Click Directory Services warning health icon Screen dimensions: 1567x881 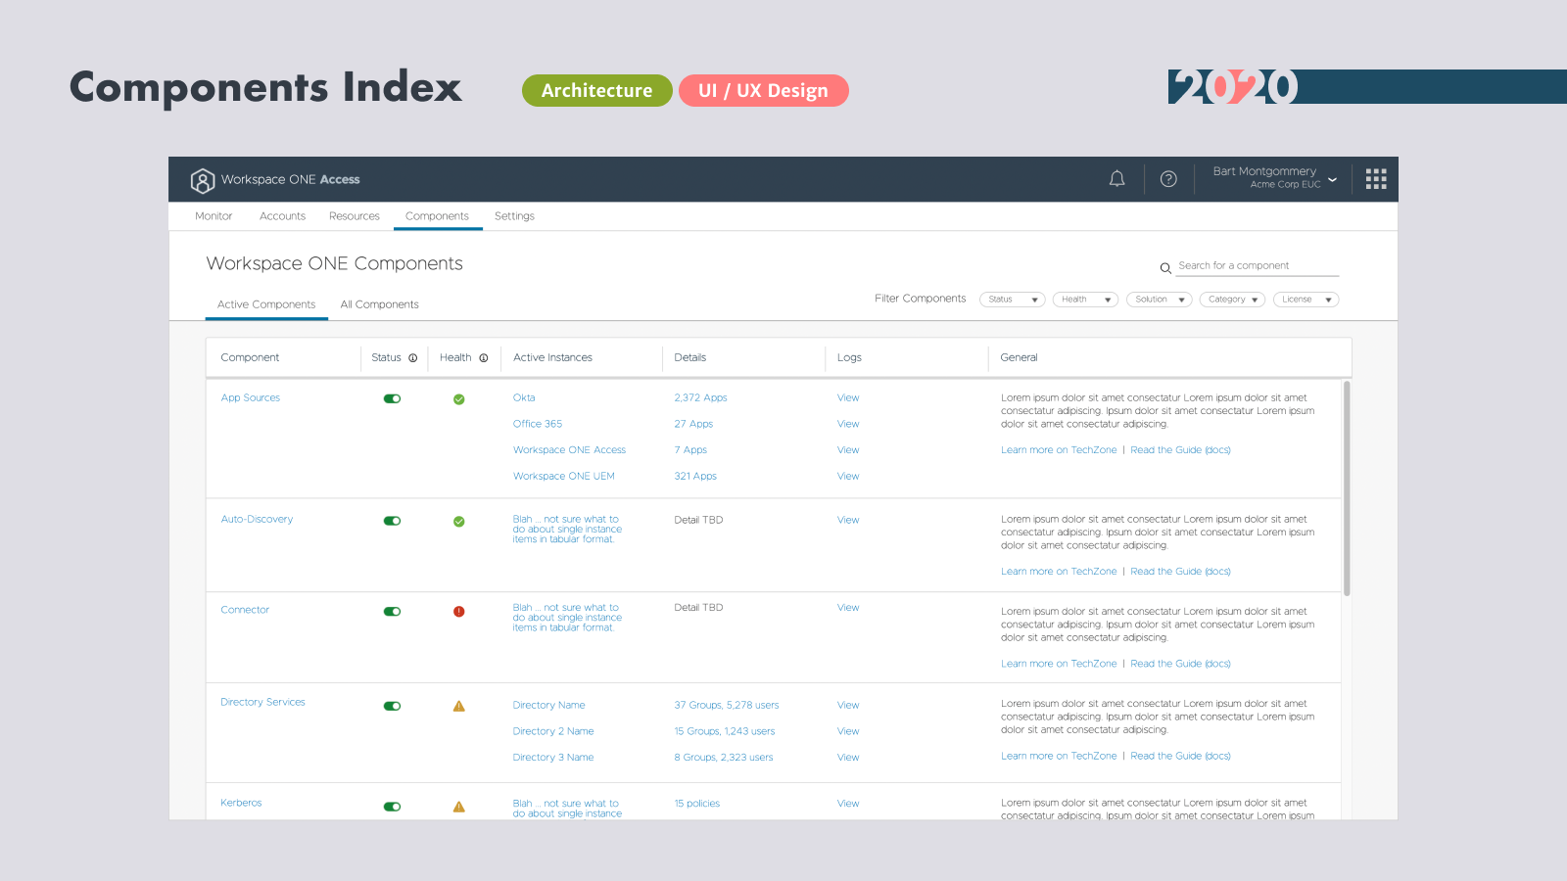458,706
